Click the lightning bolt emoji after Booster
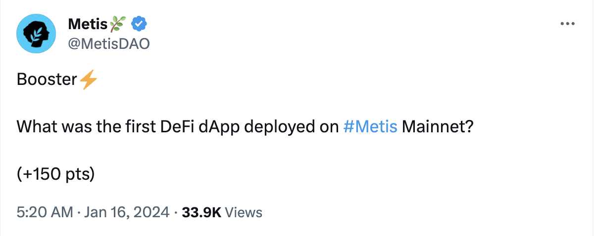 pos(88,79)
